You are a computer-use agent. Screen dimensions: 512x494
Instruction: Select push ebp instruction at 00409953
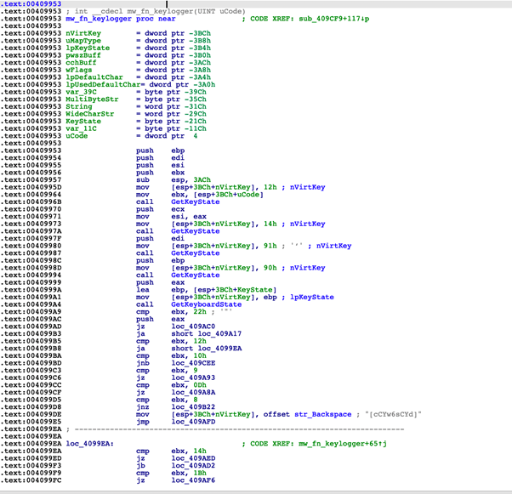161,150
